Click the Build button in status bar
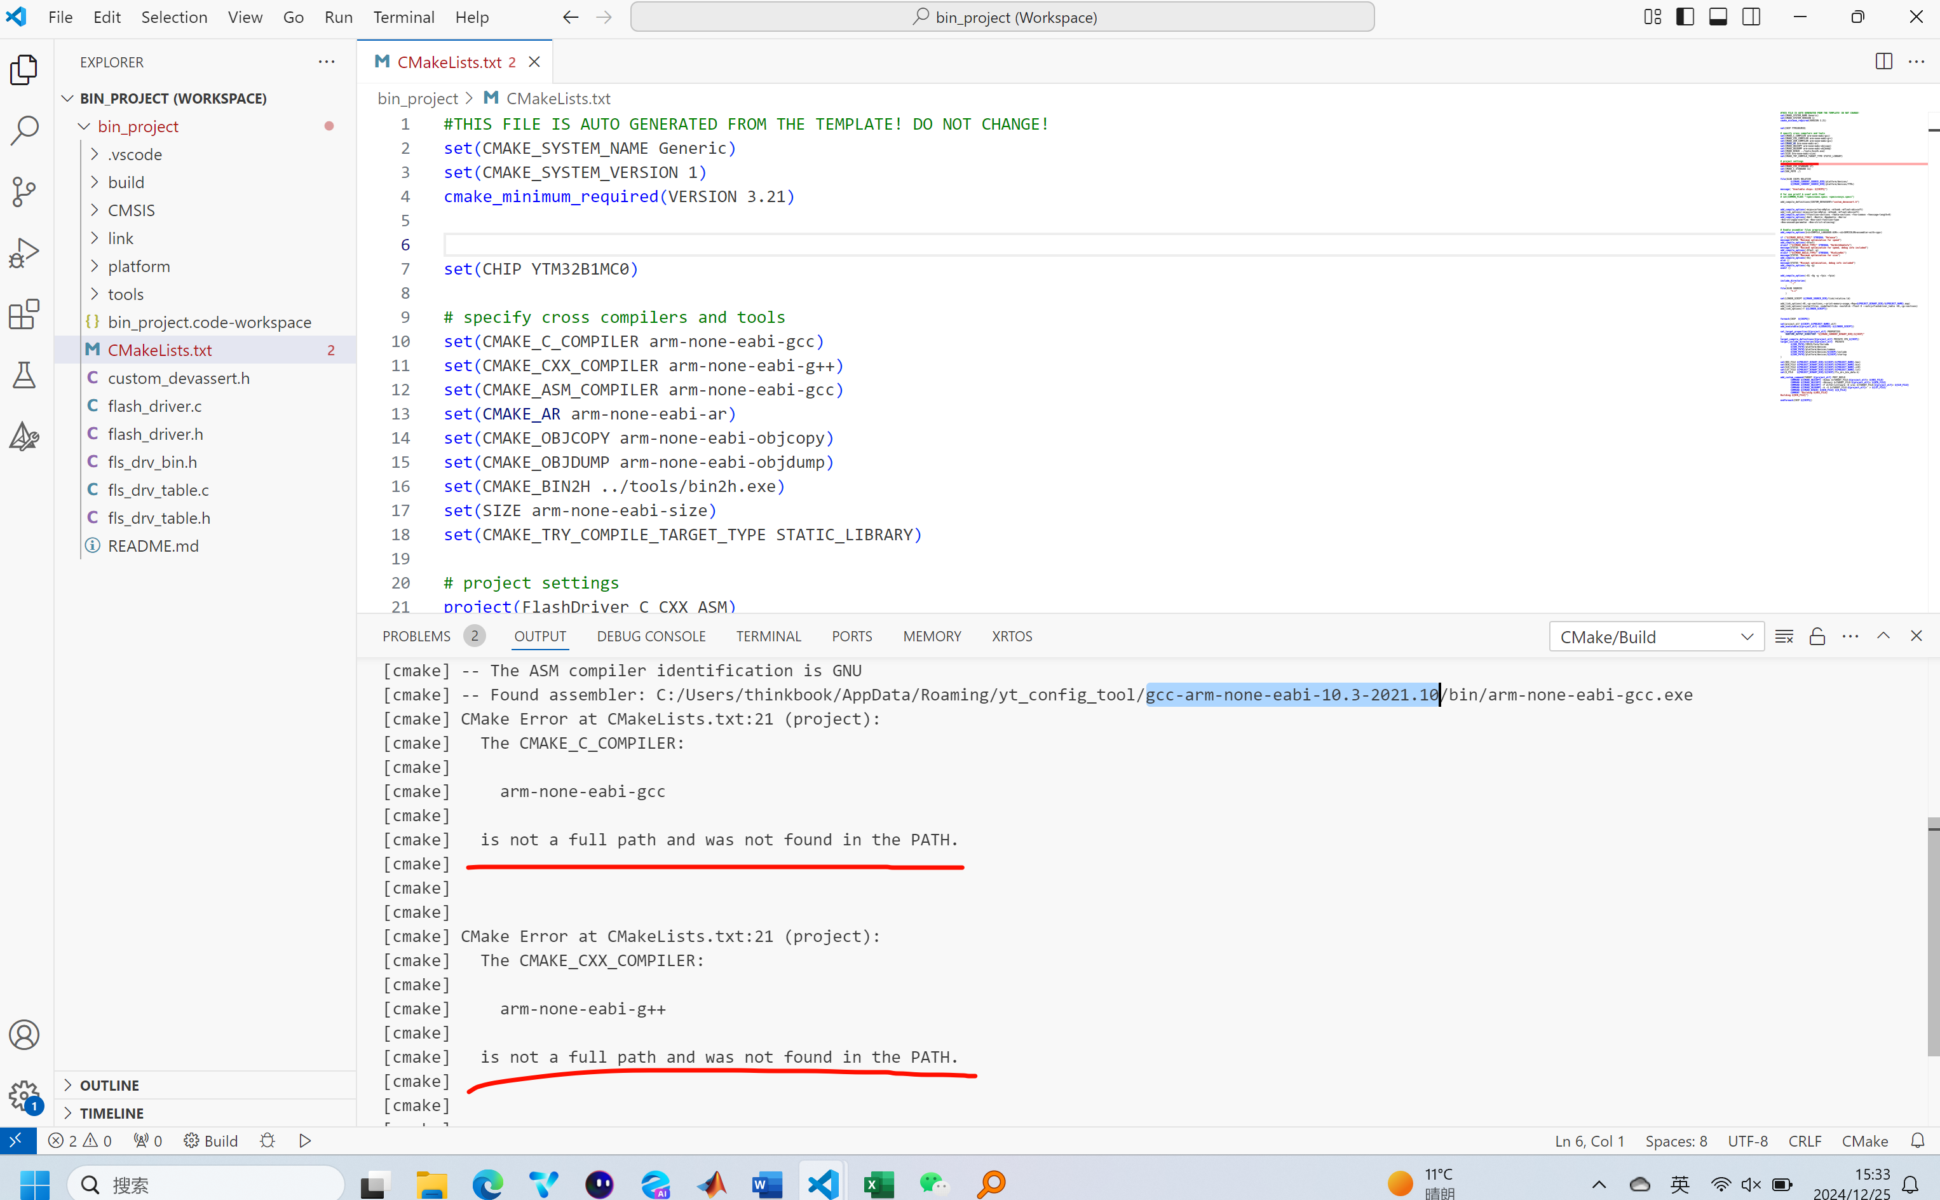Image resolution: width=1940 pixels, height=1200 pixels. pyautogui.click(x=211, y=1140)
